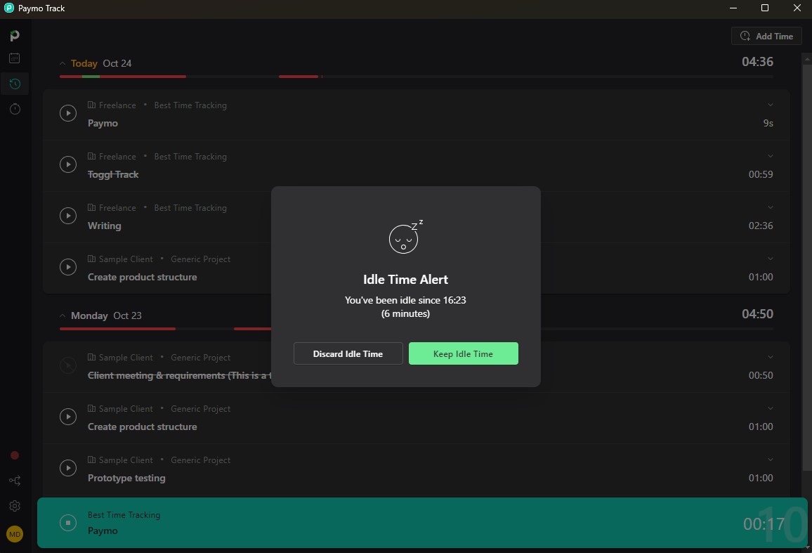This screenshot has width=812, height=553.
Task: Expand the Prototype testing entry's chevron
Action: [770, 460]
